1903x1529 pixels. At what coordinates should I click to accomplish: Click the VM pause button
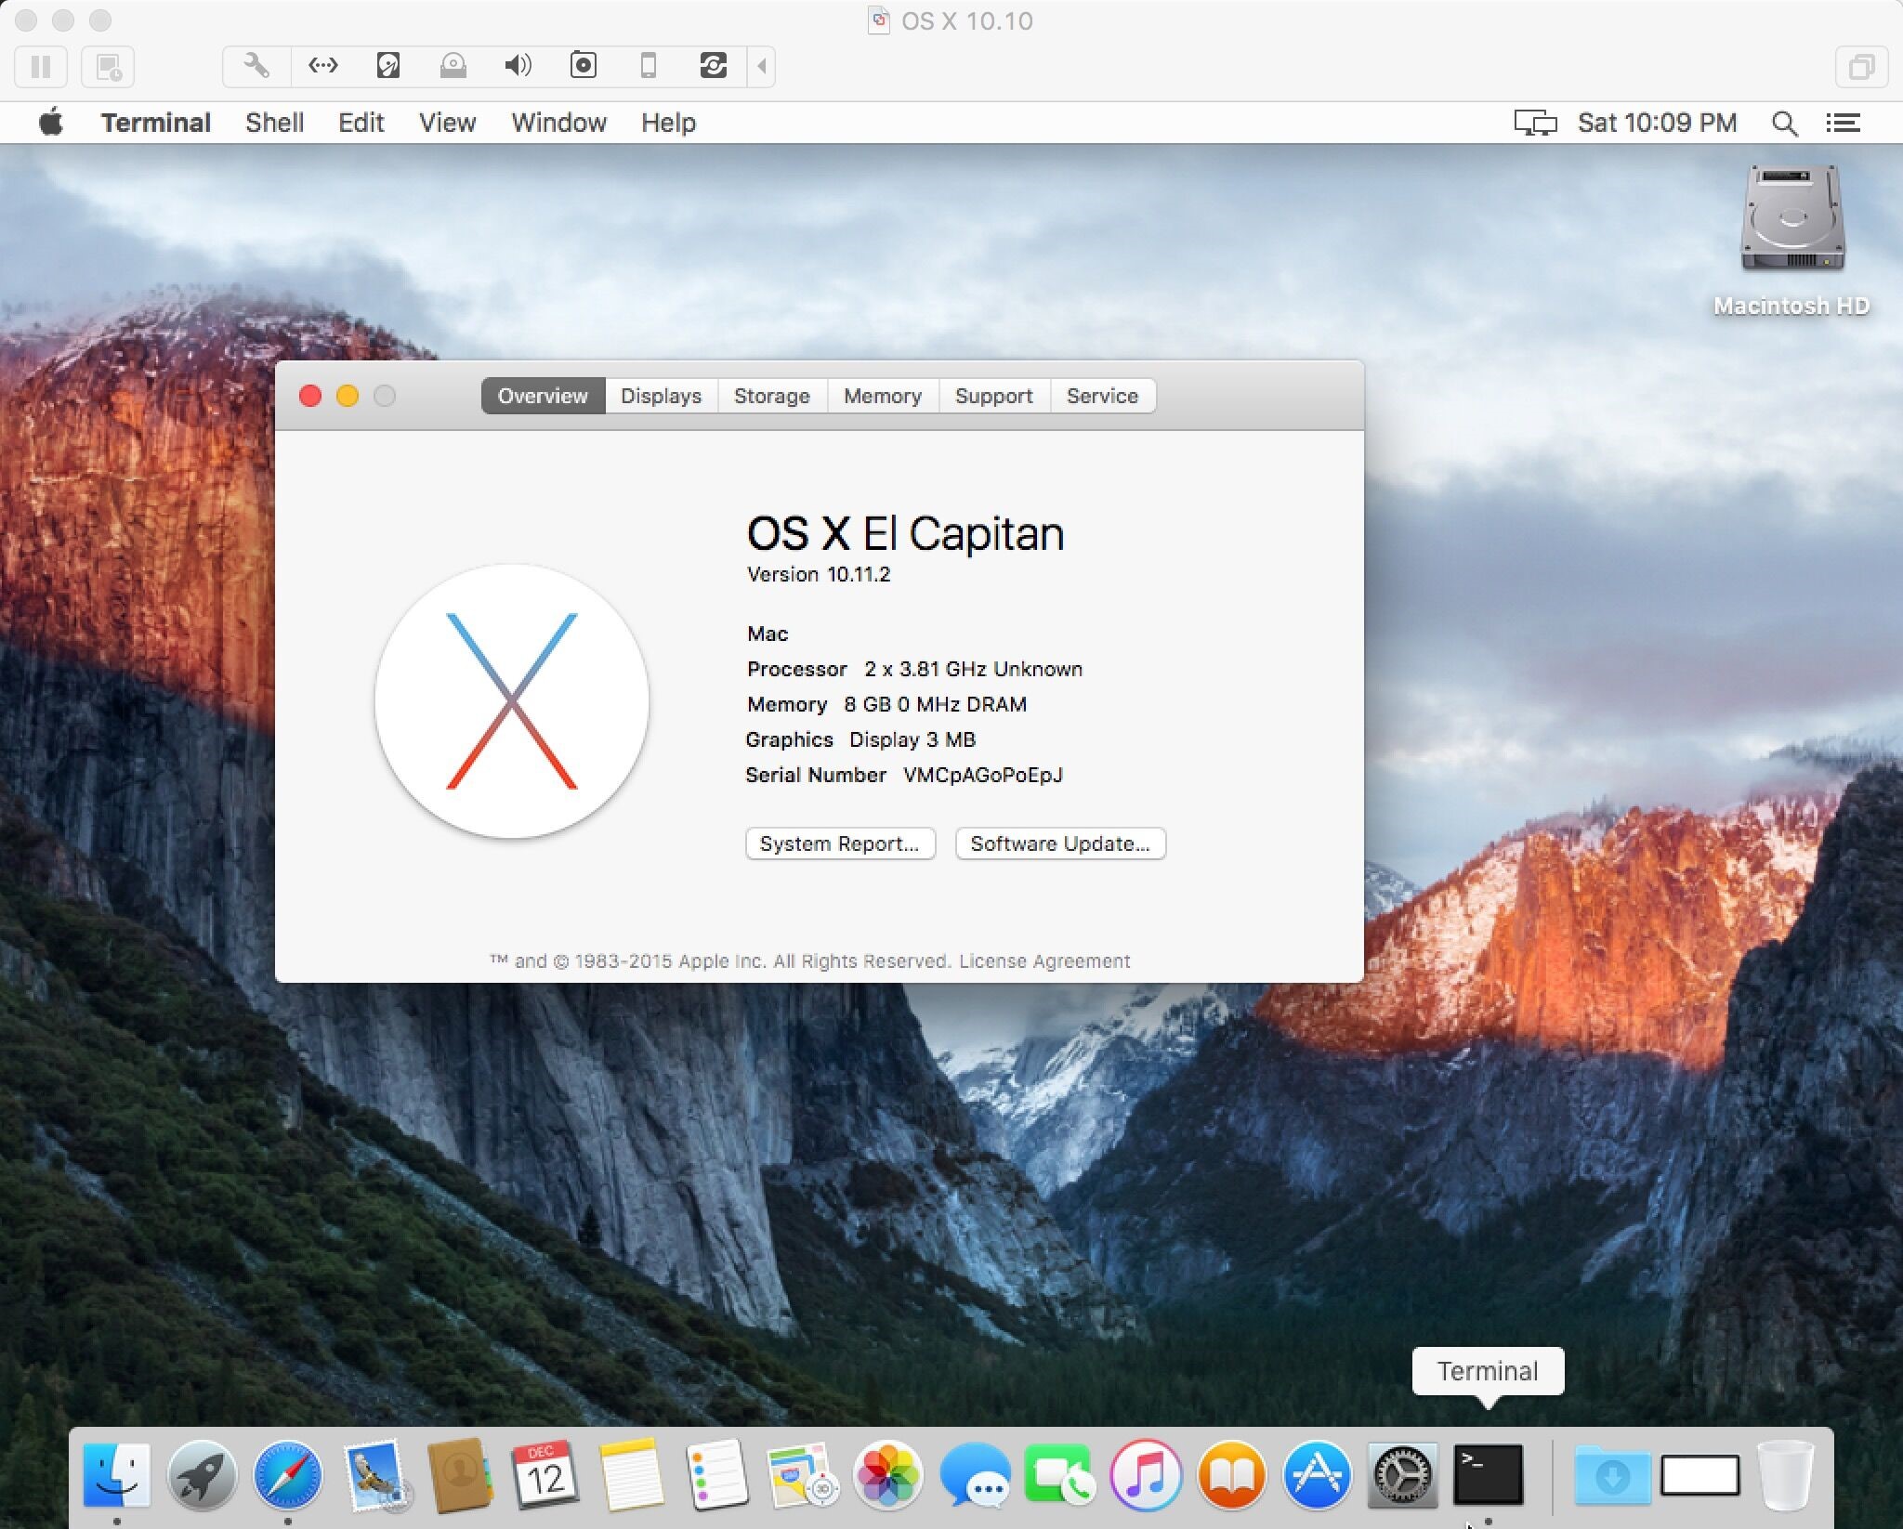pyautogui.click(x=41, y=67)
